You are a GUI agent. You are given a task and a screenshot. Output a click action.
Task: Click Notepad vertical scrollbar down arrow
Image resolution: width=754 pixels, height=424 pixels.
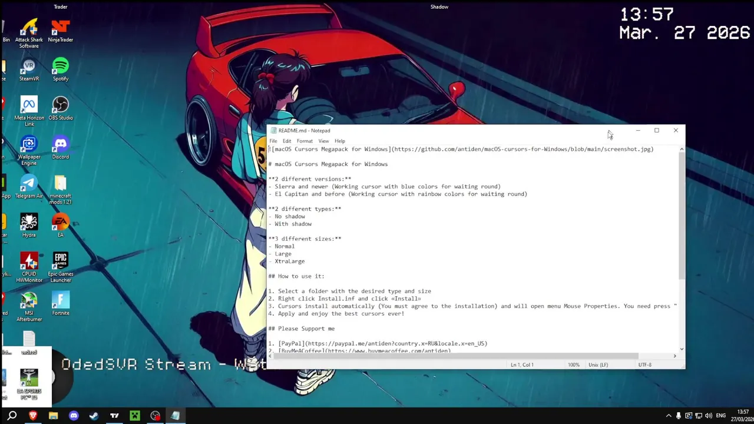coord(682,349)
